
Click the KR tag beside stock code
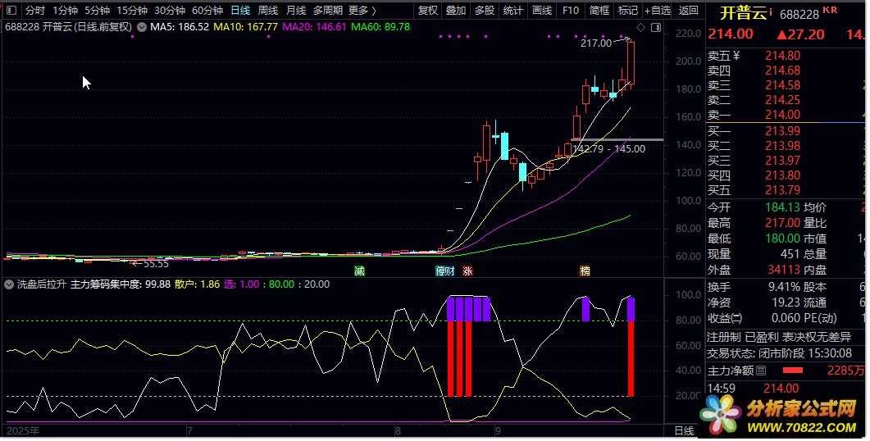tap(830, 10)
